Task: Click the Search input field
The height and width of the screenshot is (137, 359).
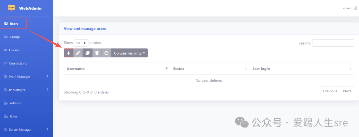Action: tap(333, 43)
